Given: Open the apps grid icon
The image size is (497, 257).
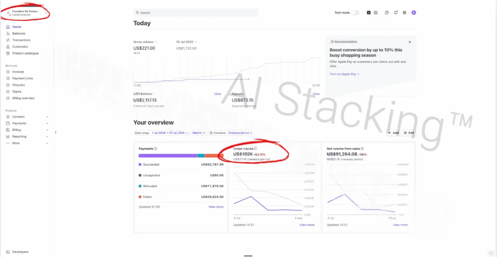Looking at the screenshot, I should (x=376, y=13).
